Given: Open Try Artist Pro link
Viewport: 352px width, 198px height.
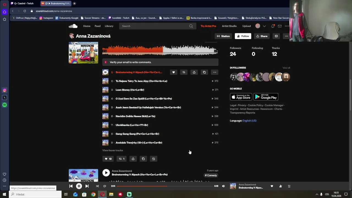Looking at the screenshot, I should coord(208,26).
